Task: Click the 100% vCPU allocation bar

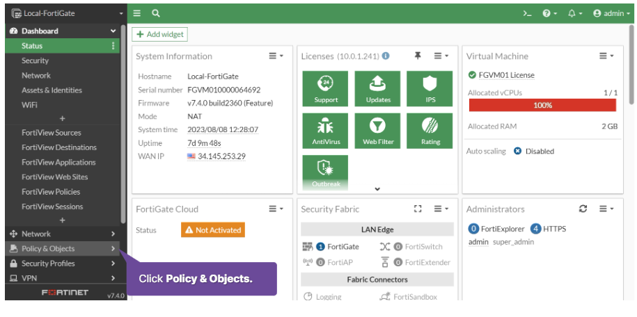Action: tap(542, 105)
